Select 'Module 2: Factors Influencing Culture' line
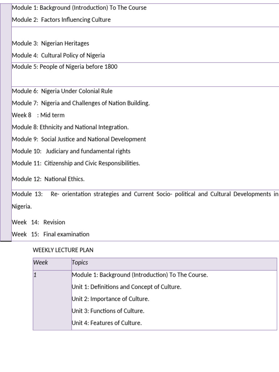 61,20
